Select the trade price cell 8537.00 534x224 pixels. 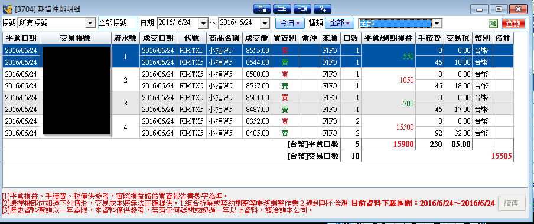(x=256, y=85)
